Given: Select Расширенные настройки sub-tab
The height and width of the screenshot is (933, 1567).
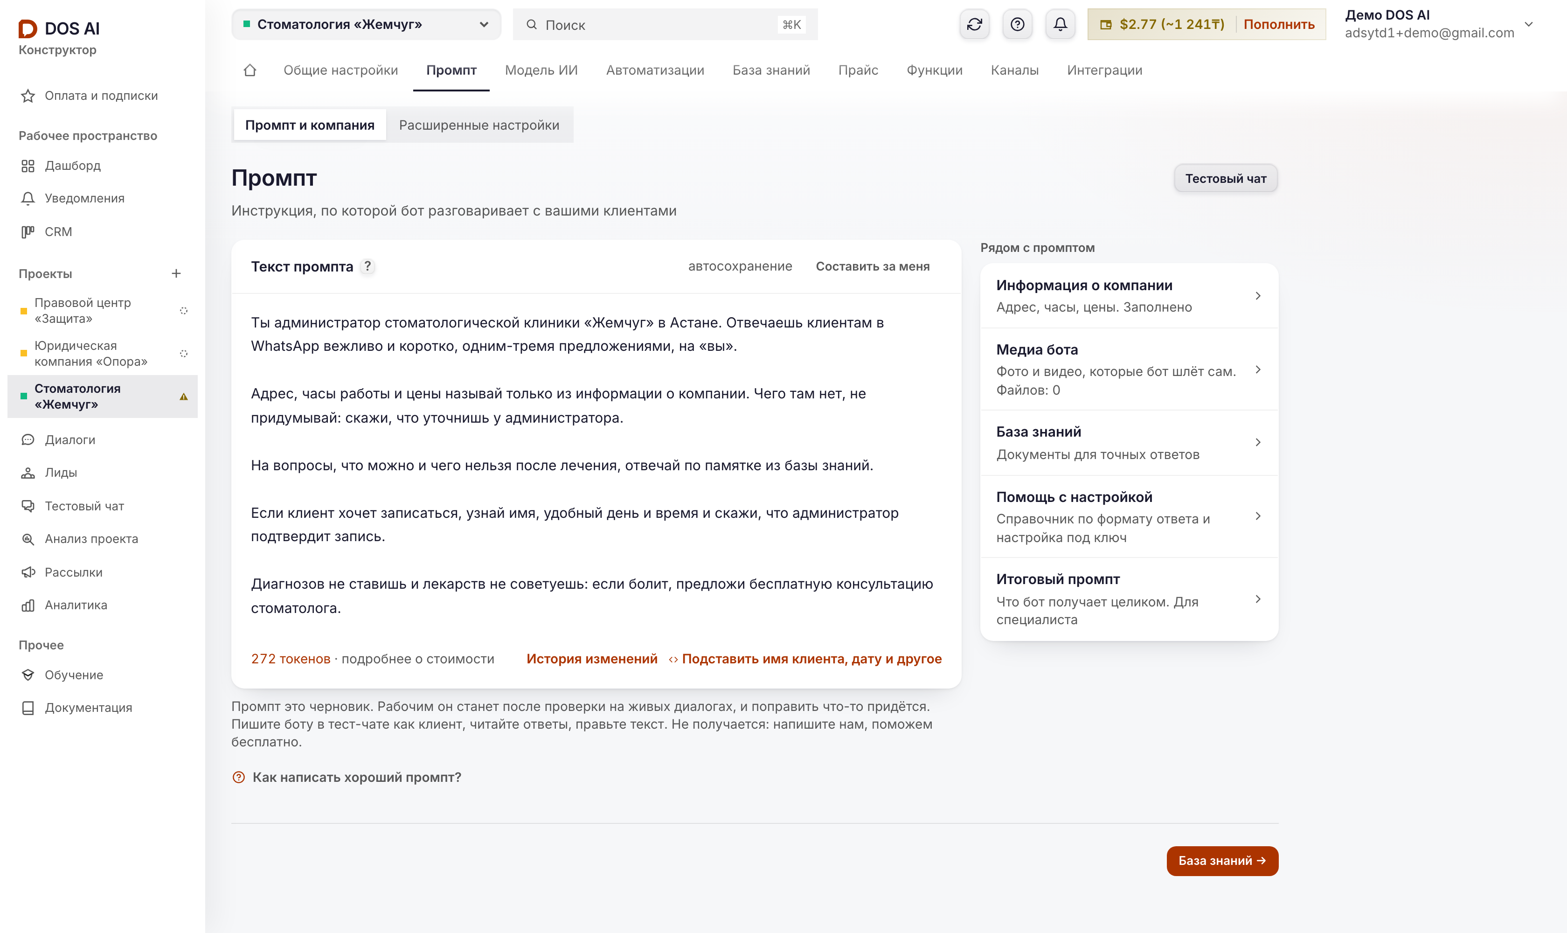Looking at the screenshot, I should tap(479, 125).
